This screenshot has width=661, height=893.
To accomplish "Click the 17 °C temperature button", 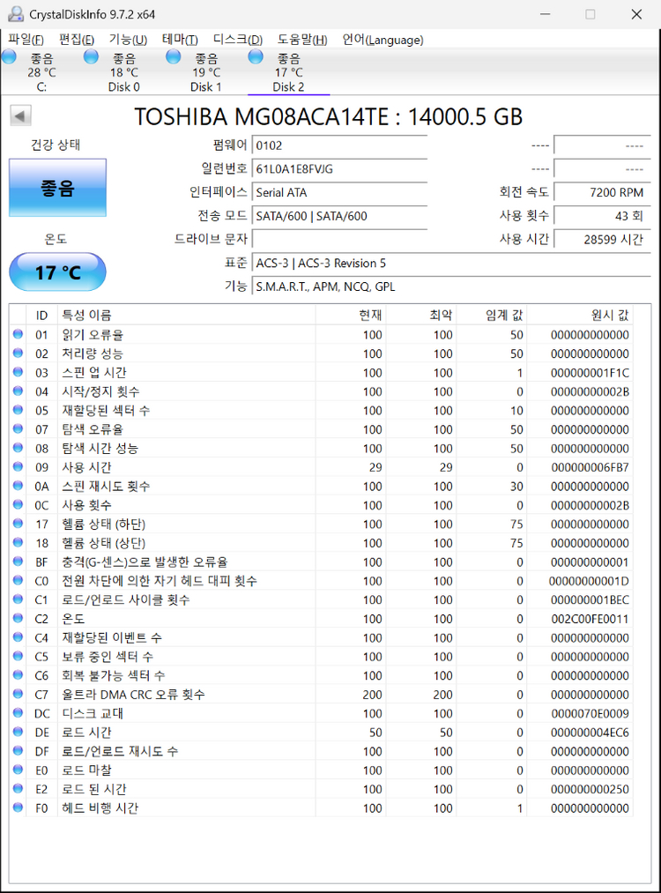I will coord(57,272).
